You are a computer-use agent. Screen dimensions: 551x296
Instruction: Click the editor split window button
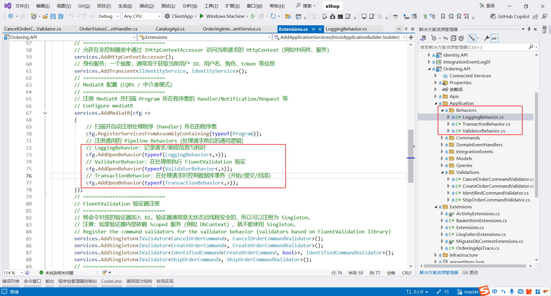tap(411, 37)
